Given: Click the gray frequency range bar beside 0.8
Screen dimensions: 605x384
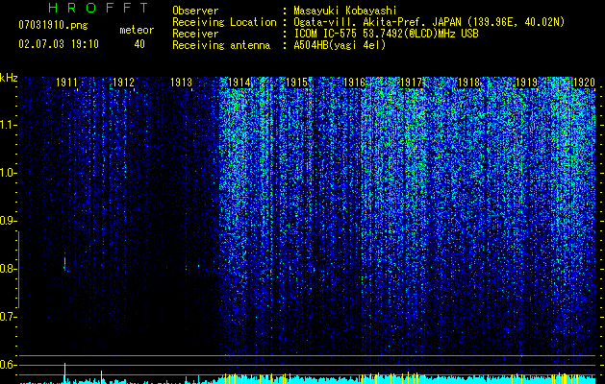Looking at the screenshot, I should pos(18,270).
